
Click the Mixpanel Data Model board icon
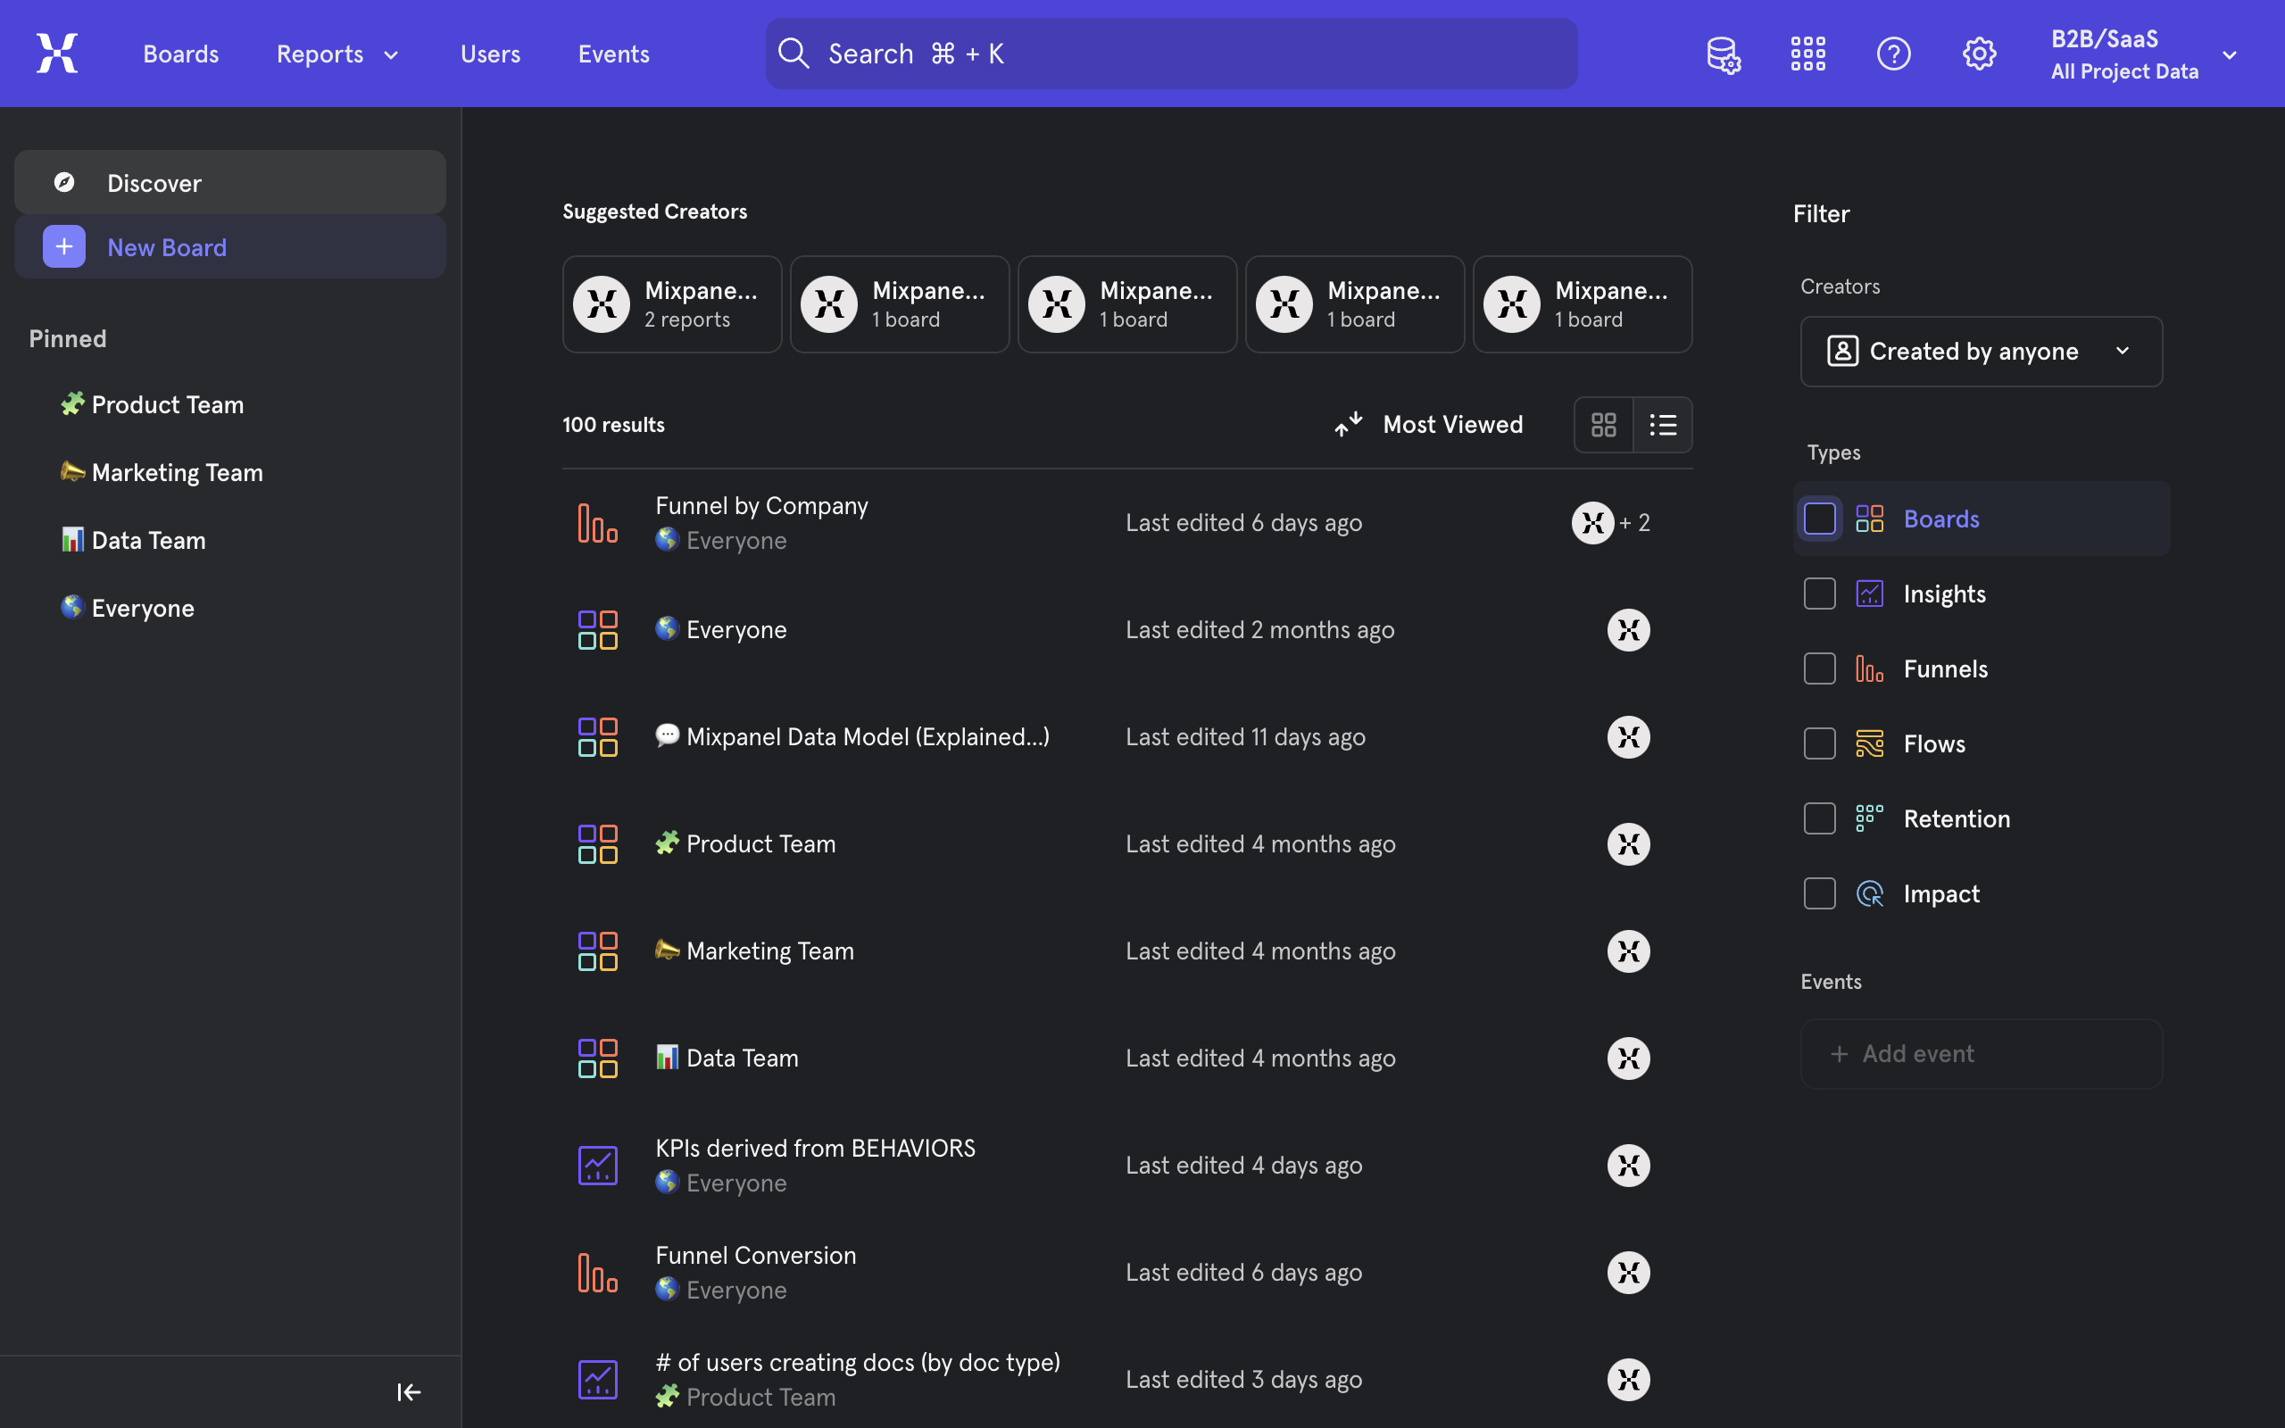598,736
